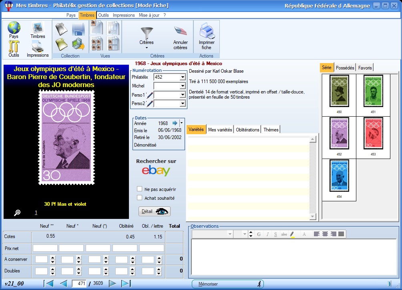Jump to last record arrow
The width and height of the screenshot is (402, 290).
(x=126, y=283)
